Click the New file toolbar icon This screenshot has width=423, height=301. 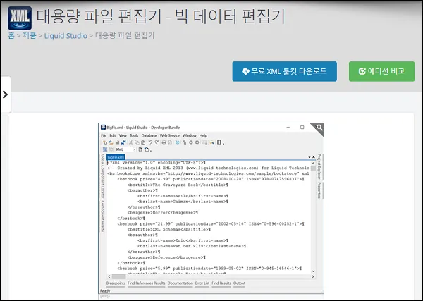click(105, 142)
